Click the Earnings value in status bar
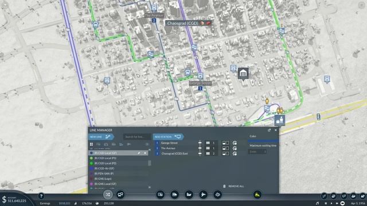The width and height of the screenshot is (367, 206). pos(65,204)
